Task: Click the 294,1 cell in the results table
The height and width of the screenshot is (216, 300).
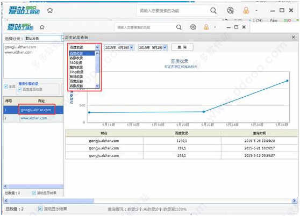Action: pos(182,156)
